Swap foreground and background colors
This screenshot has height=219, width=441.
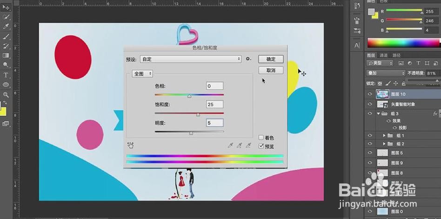pos(5,102)
